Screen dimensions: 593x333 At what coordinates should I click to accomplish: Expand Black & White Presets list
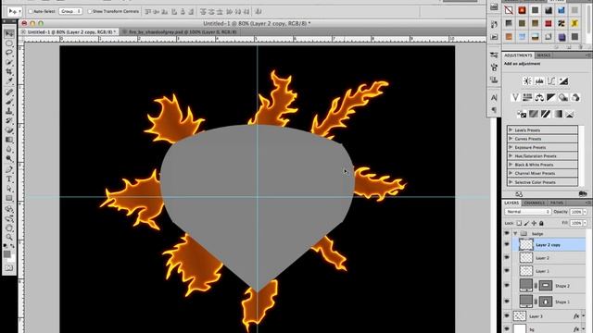click(x=511, y=165)
